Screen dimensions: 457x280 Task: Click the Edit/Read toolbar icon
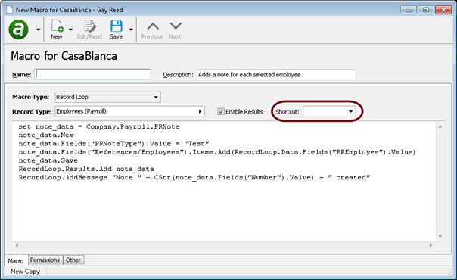89,26
